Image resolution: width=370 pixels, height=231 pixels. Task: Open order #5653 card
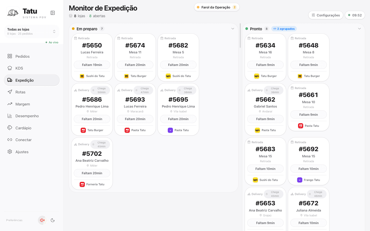pos(265,209)
